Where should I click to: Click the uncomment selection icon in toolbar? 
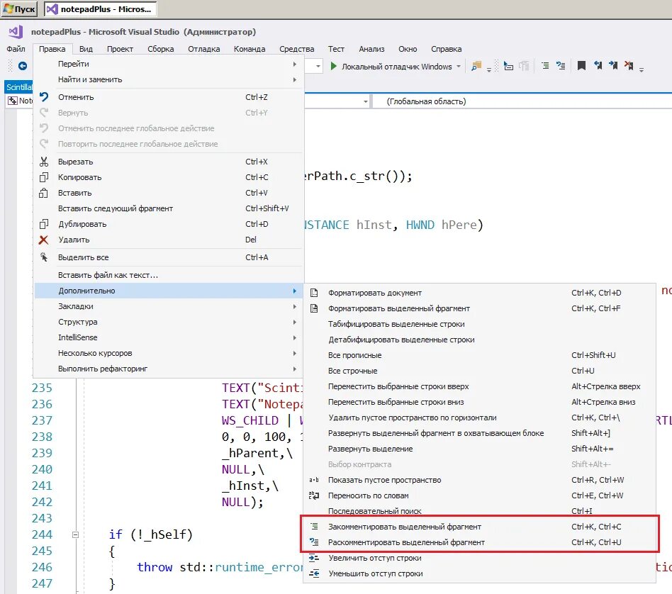(561, 66)
